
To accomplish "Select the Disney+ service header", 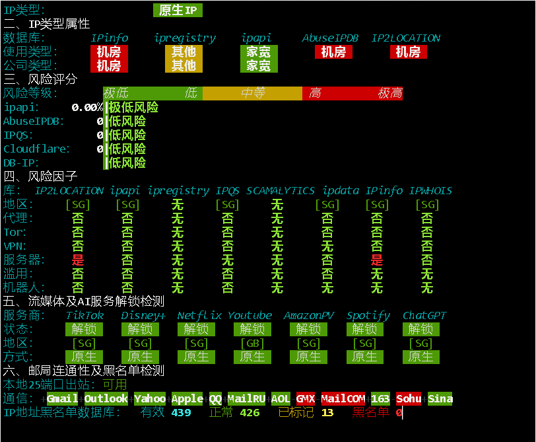I will click(x=143, y=315).
